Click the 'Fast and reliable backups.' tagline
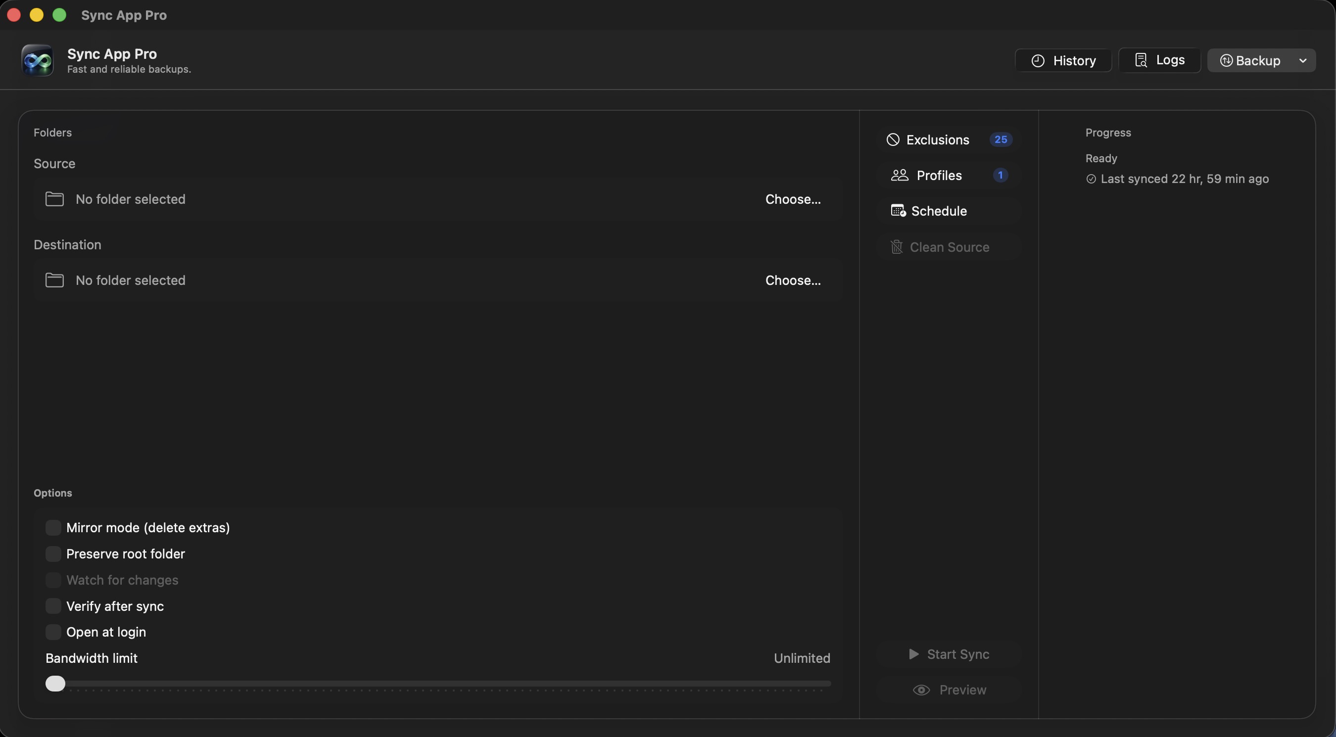This screenshot has height=737, width=1336. [x=129, y=69]
